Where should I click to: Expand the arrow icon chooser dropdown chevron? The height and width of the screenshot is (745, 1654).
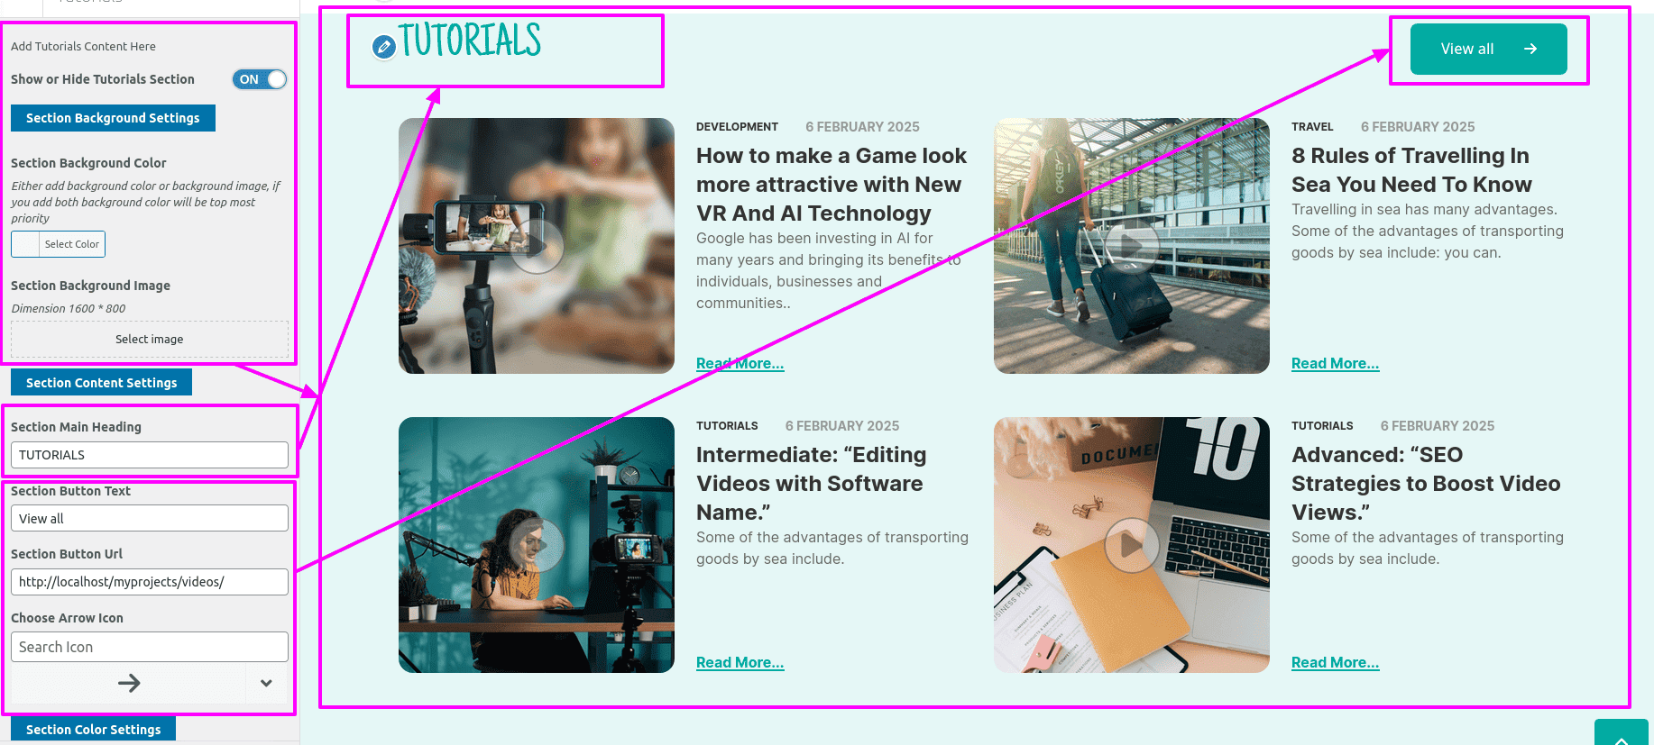pyautogui.click(x=266, y=683)
